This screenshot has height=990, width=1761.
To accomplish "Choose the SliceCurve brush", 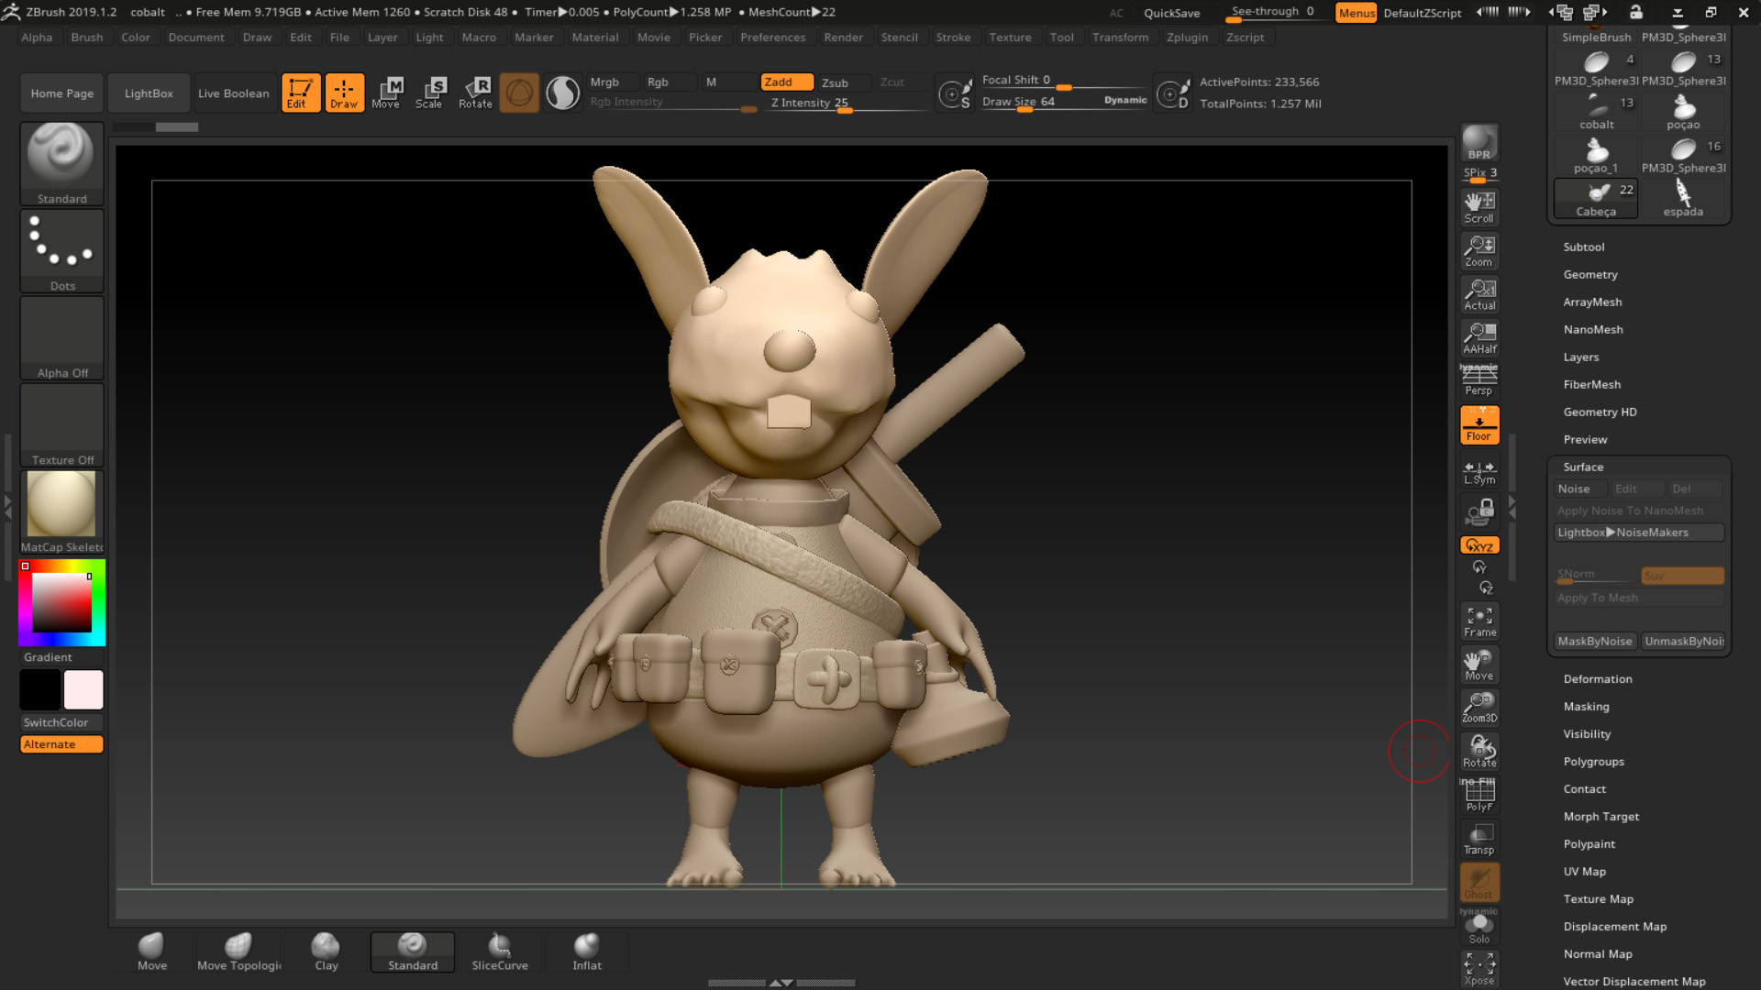I will coord(500,951).
